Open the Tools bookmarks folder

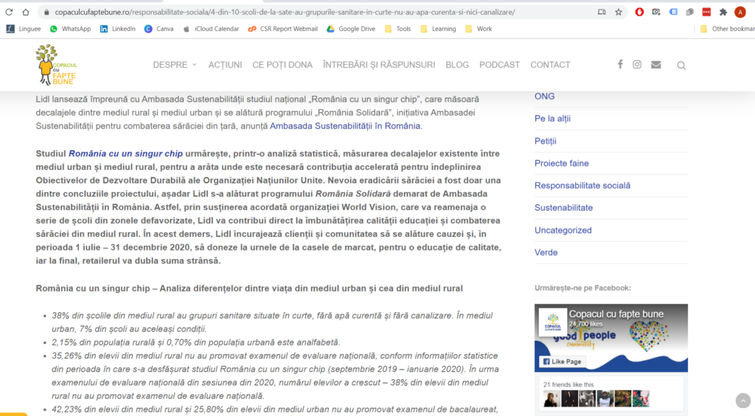(397, 29)
